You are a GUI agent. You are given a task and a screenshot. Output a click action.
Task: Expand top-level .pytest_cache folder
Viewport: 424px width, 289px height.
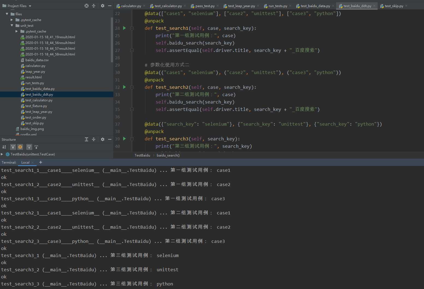(12, 20)
